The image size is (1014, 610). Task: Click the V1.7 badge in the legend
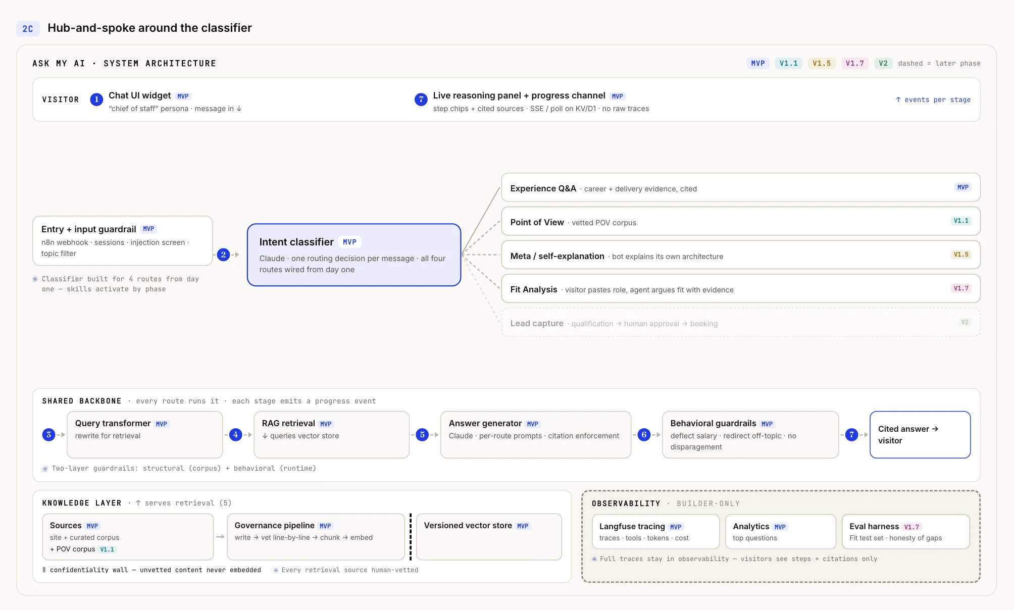click(855, 64)
